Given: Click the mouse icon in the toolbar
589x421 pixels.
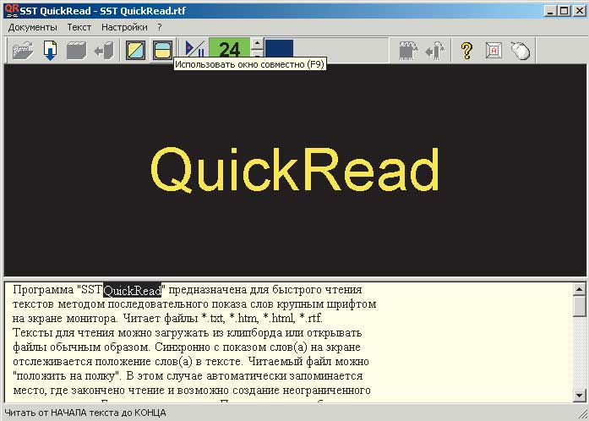Looking at the screenshot, I should (x=521, y=50).
